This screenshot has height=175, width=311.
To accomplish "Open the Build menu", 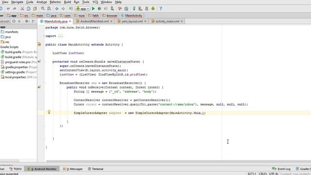I will click(x=68, y=2).
